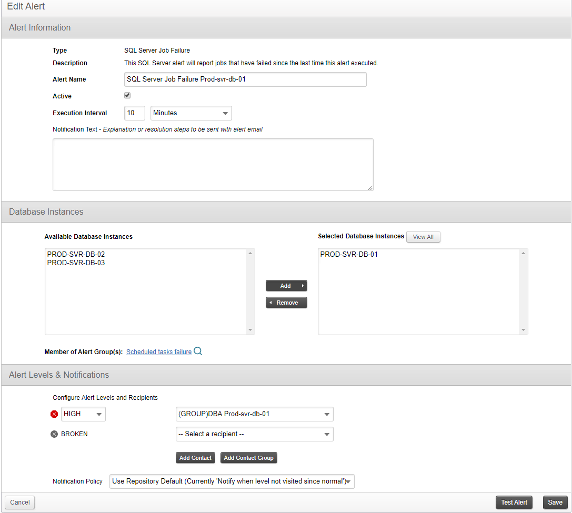Click the magnifier icon beside Scheduled tasks failure
Screen dimensions: 572x513
[198, 351]
